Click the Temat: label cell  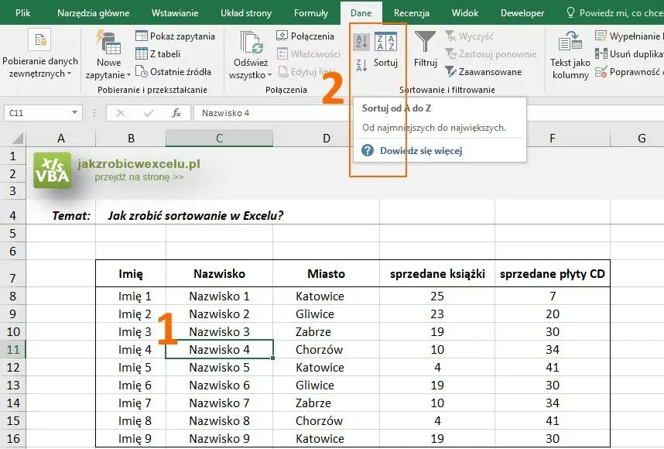pos(61,216)
